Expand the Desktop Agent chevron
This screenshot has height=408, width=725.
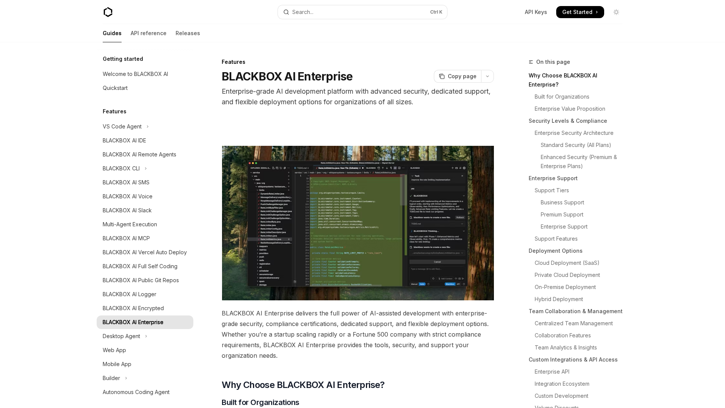pyautogui.click(x=146, y=336)
